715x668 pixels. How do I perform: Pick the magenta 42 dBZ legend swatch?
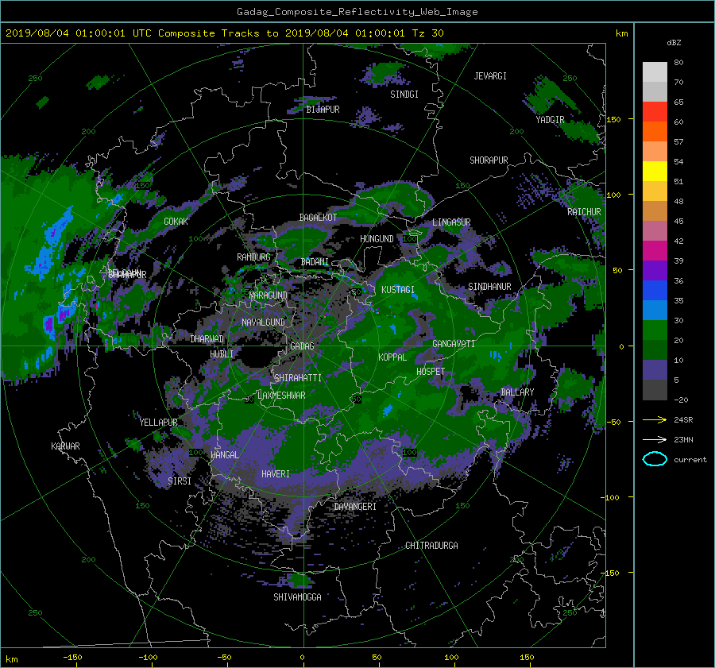tap(655, 250)
